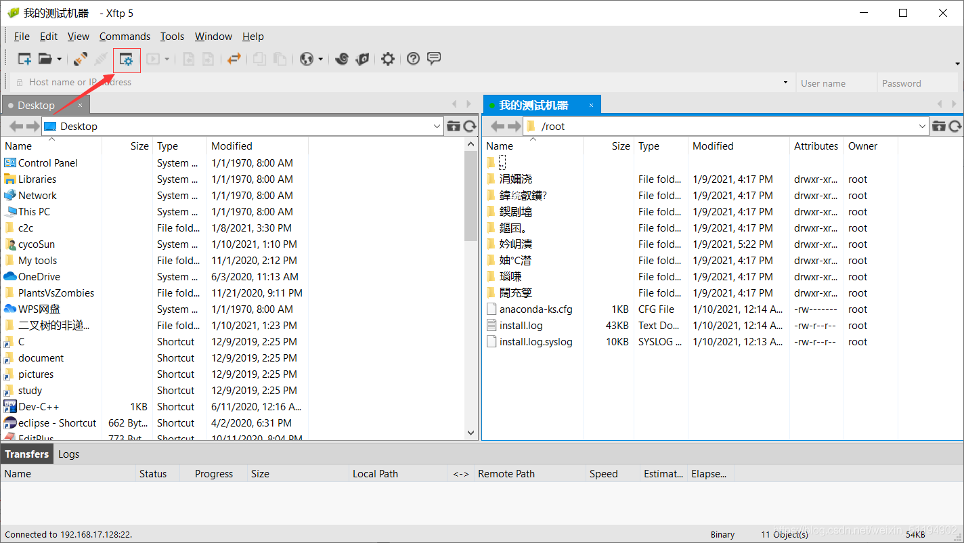Select the Control Panel entry

(x=48, y=163)
